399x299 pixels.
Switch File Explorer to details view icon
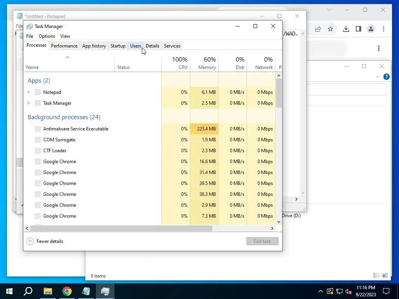click(376, 275)
